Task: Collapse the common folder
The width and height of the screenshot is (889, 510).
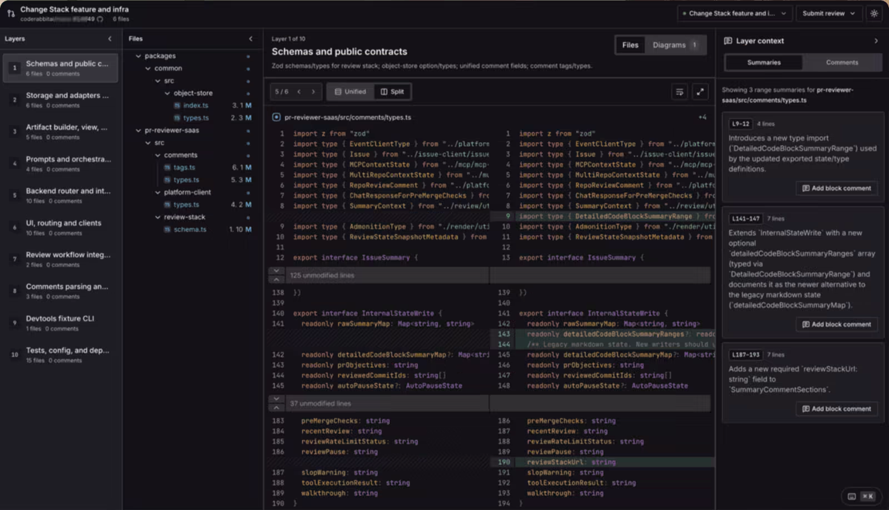Action: tap(148, 68)
